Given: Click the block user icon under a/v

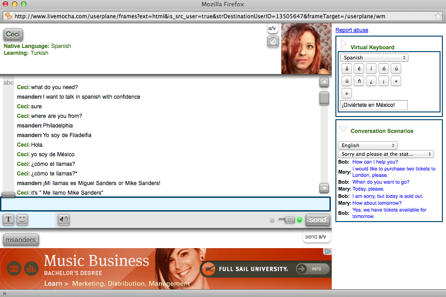Looking at the screenshot, I should (272, 42).
